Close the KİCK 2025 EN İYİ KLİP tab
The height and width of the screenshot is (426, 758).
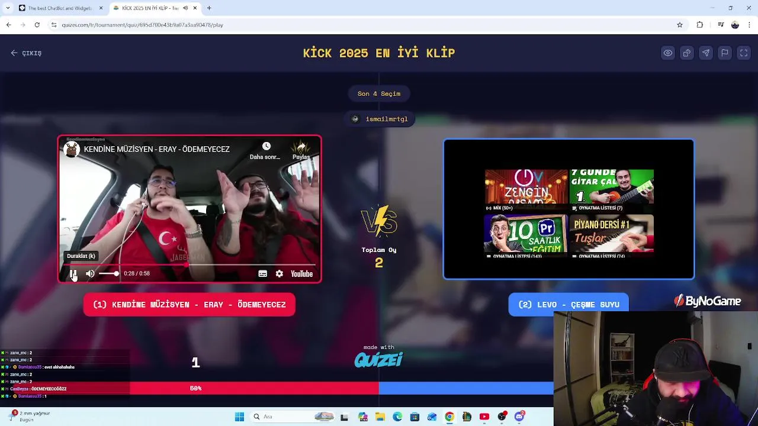point(195,8)
